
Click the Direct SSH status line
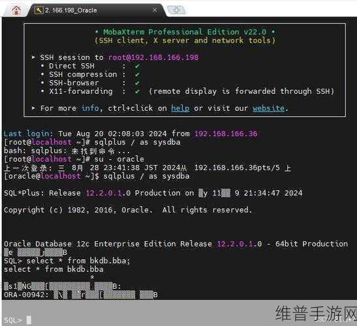click(90, 66)
